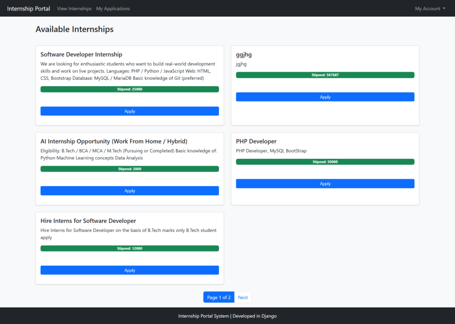This screenshot has width=455, height=324.
Task: Click the Stipend: 2000 badge
Action: (x=129, y=169)
